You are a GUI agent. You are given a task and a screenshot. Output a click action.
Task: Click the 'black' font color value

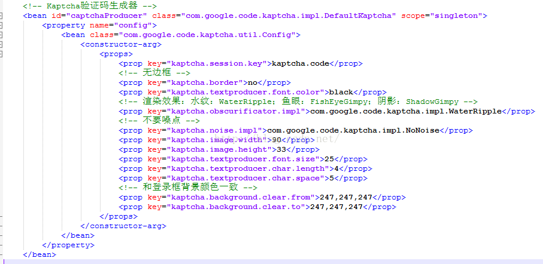tap(341, 92)
